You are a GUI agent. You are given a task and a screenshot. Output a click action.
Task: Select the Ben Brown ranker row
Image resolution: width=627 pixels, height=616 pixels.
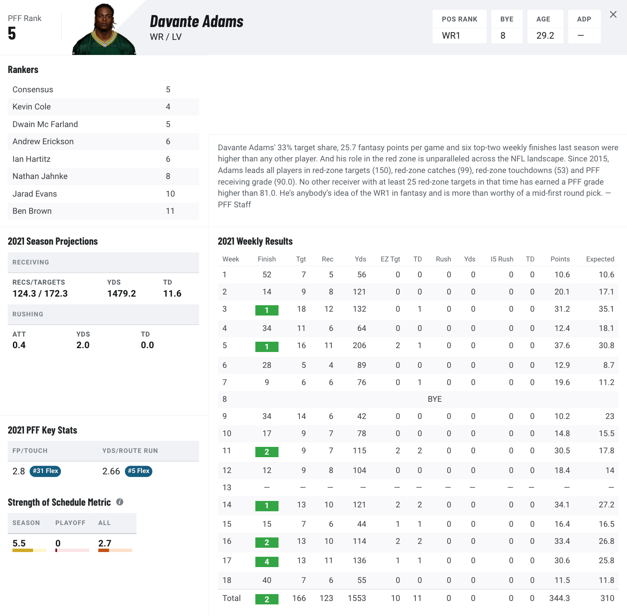pyautogui.click(x=103, y=211)
